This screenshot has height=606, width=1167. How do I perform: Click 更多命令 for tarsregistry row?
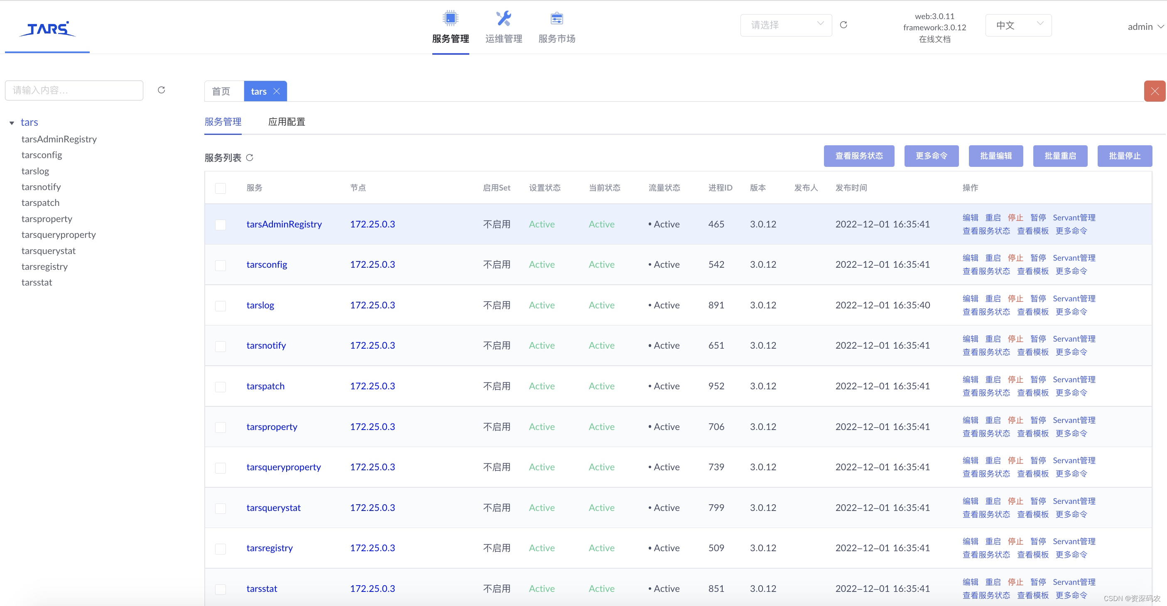(x=1071, y=555)
